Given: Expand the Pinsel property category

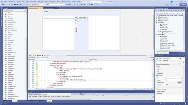Looking at the screenshot, I should pyautogui.click(x=156, y=67).
